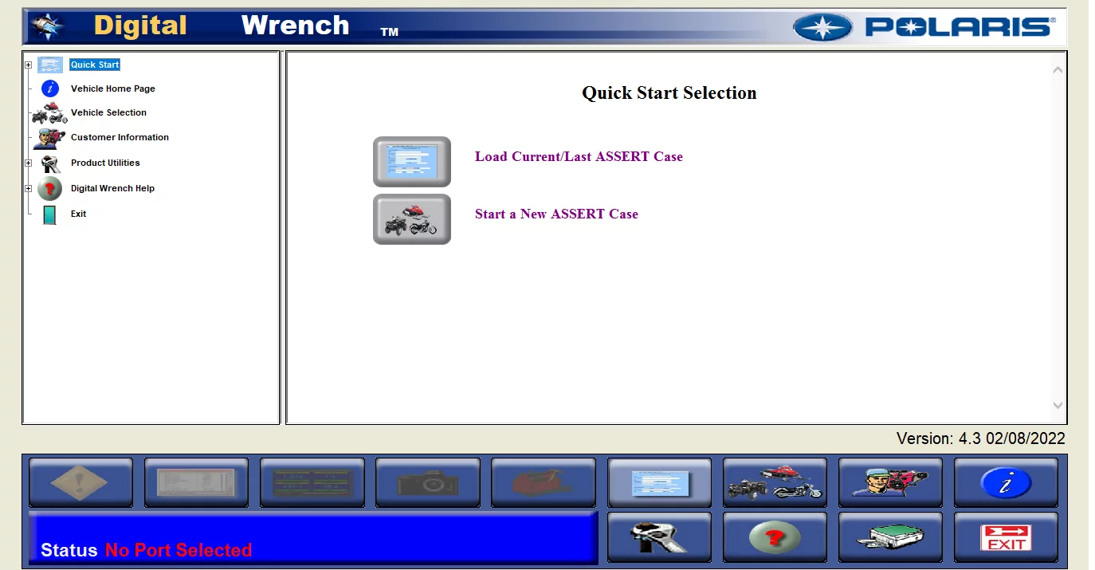
Task: Open Vehicle Selection from bottom toolbar
Action: 775,482
